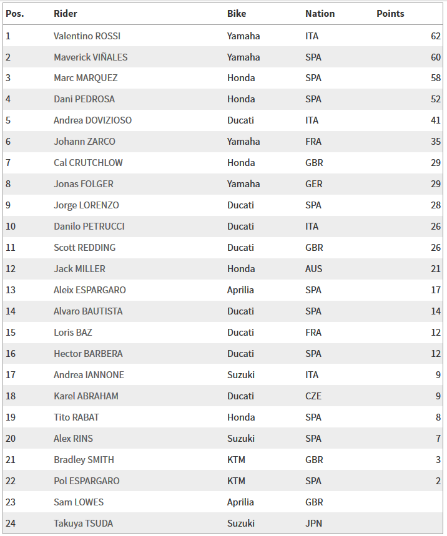Select Valentino ROSSI rider name
Image resolution: width=447 pixels, height=536 pixels.
(87, 36)
